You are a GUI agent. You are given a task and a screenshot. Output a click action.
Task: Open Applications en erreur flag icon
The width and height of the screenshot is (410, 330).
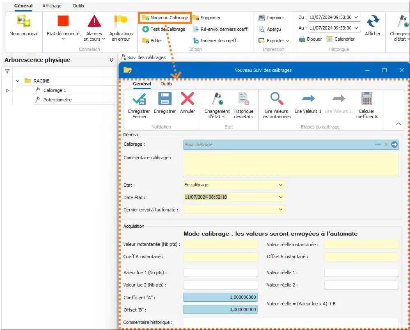pos(121,21)
